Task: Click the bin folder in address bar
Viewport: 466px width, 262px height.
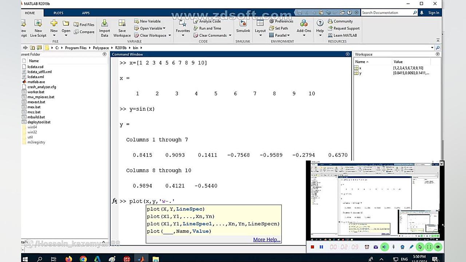Action: pos(135,48)
